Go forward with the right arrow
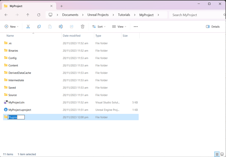This screenshot has height=157, width=226. [x=17, y=15]
